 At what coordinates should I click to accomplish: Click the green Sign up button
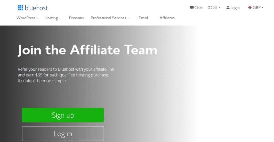coord(63,115)
